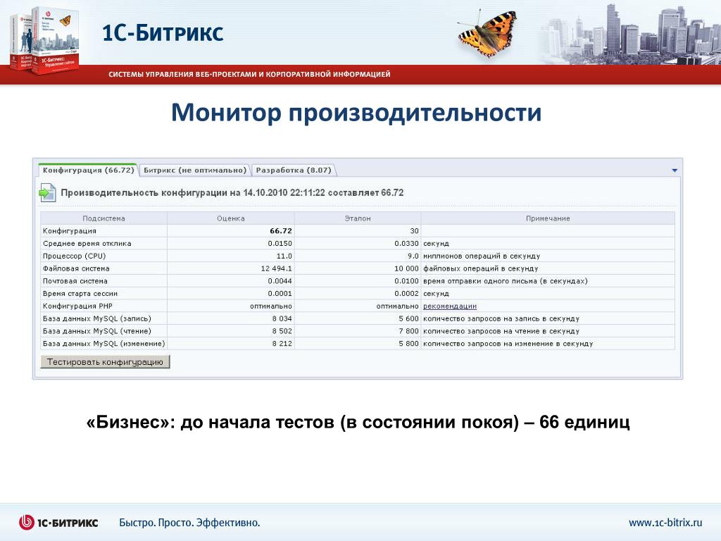Click the 1С-Битрикс header wordmark
This screenshot has height=541, width=721.
(x=163, y=33)
